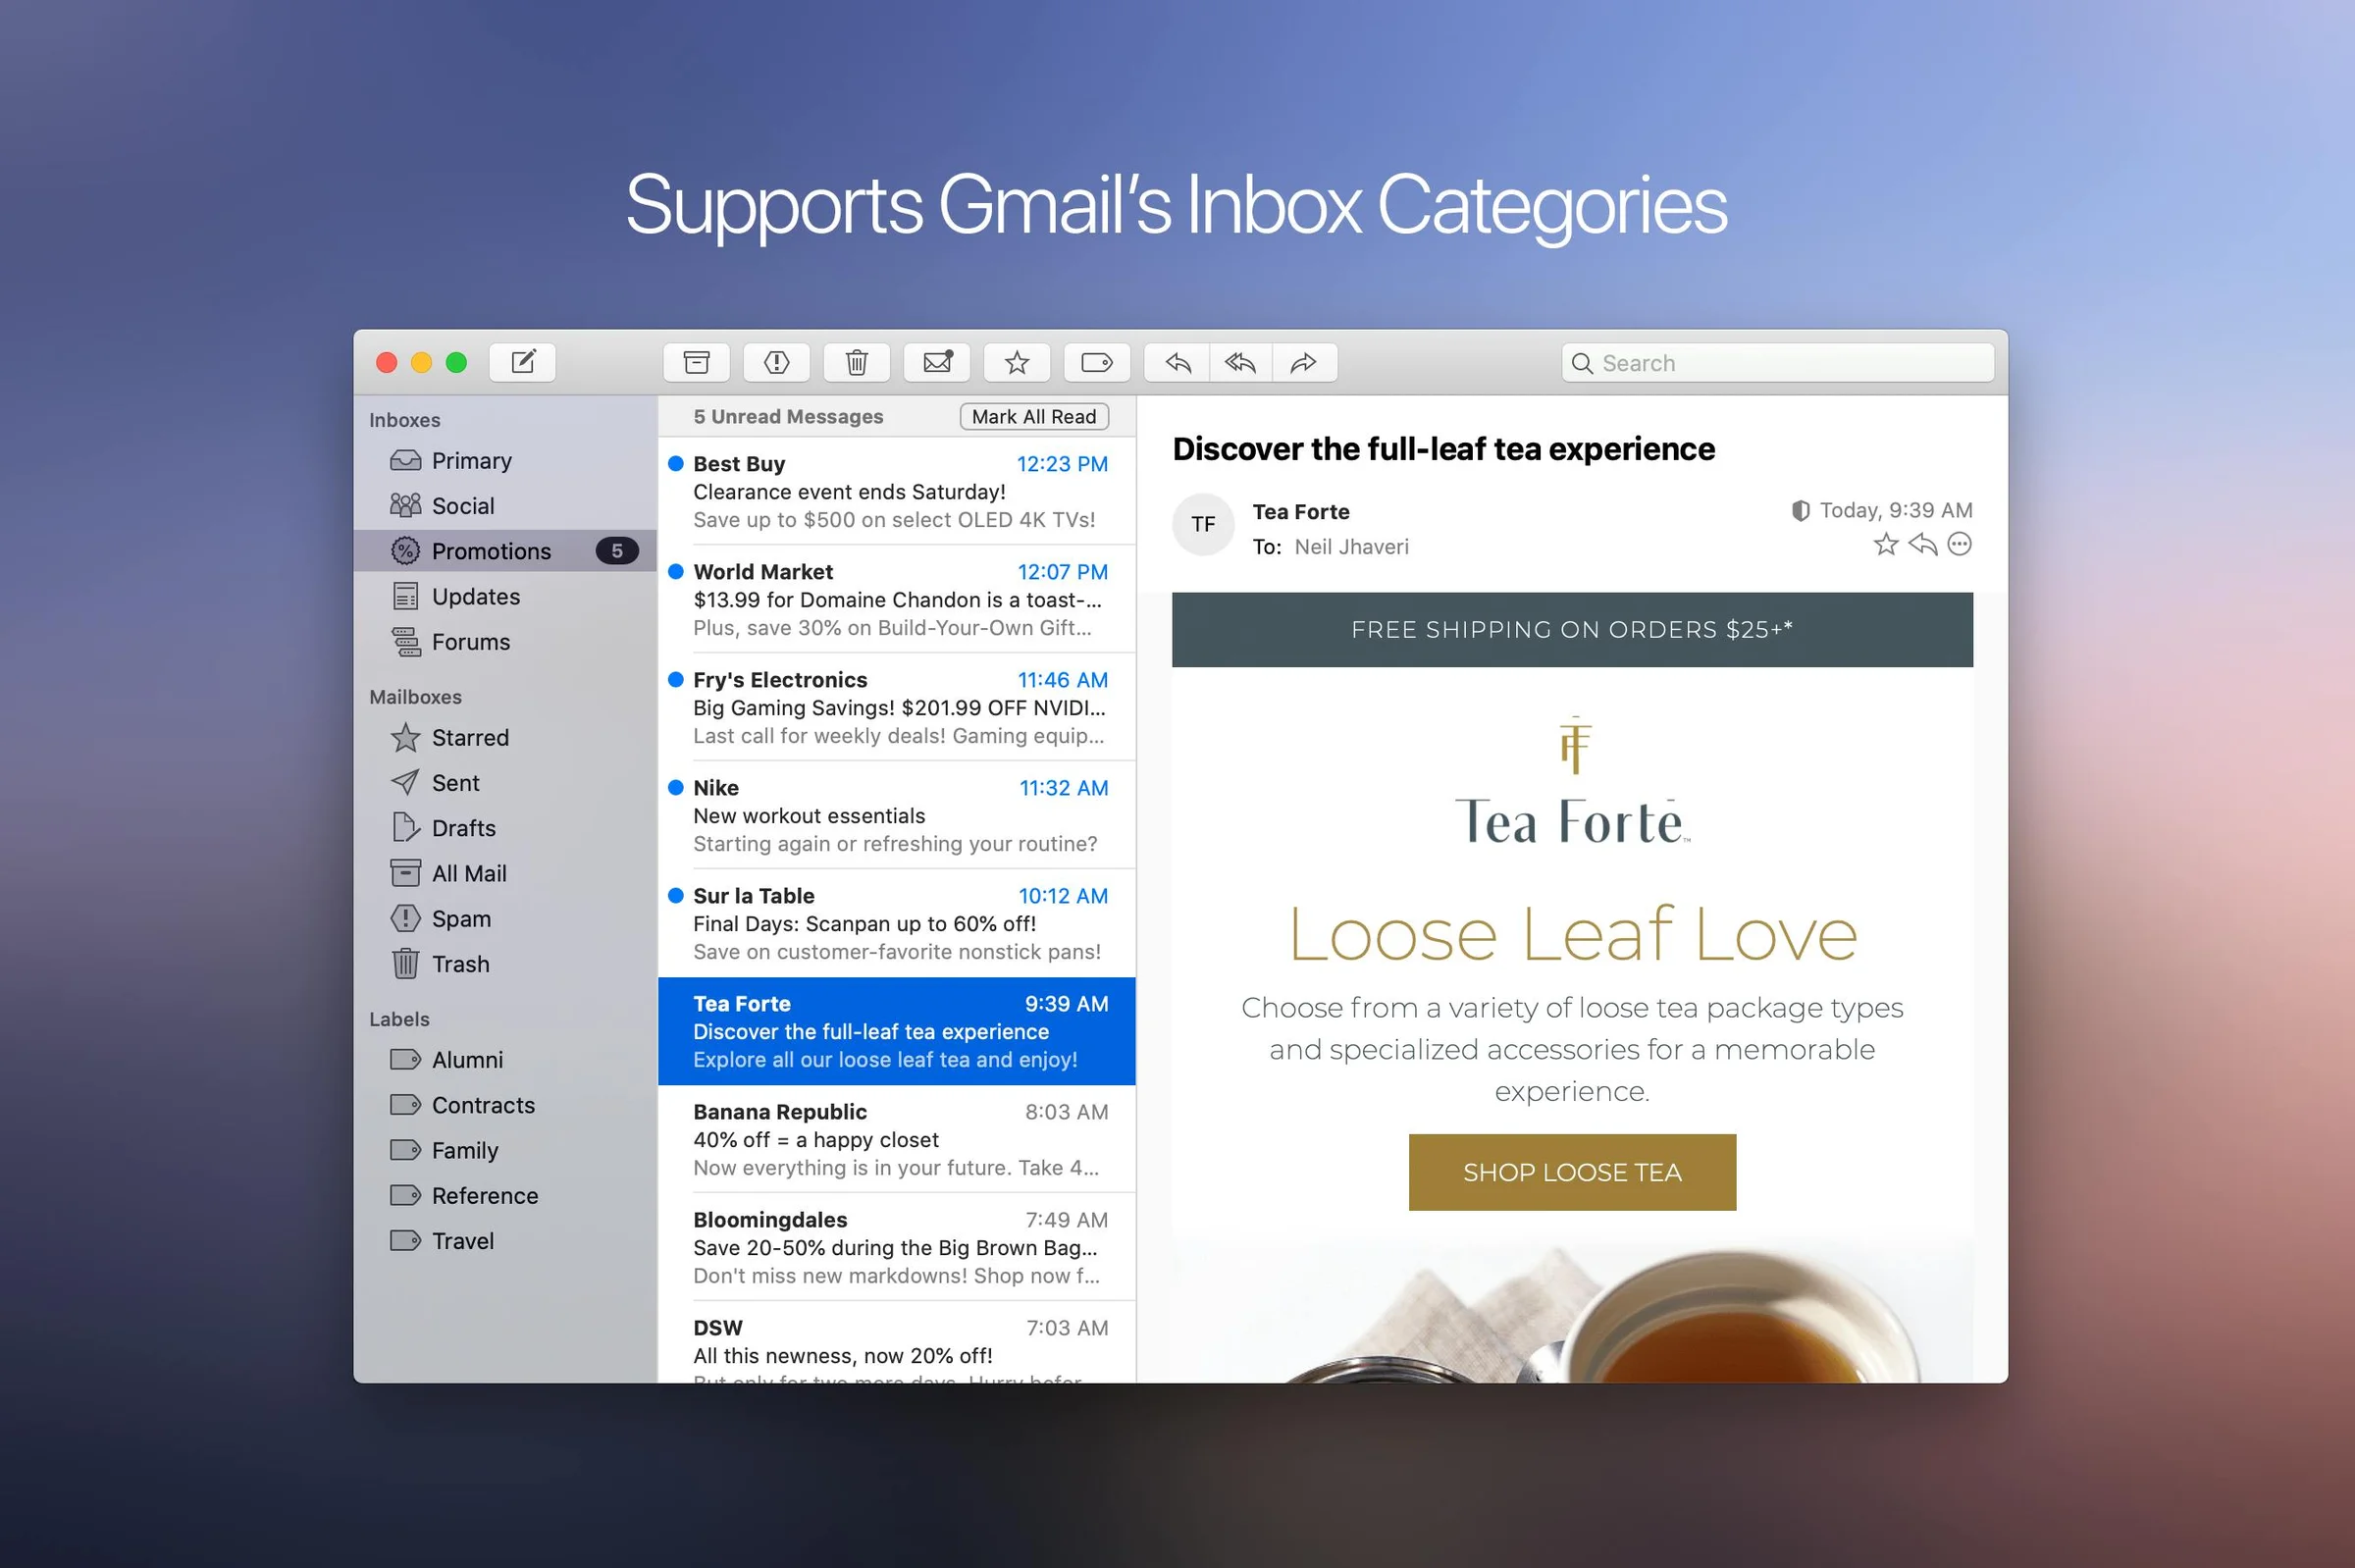Select the Promotions inbox

point(505,550)
